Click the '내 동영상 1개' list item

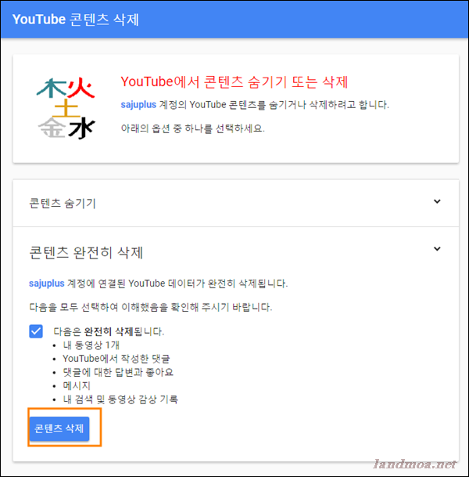(91, 345)
